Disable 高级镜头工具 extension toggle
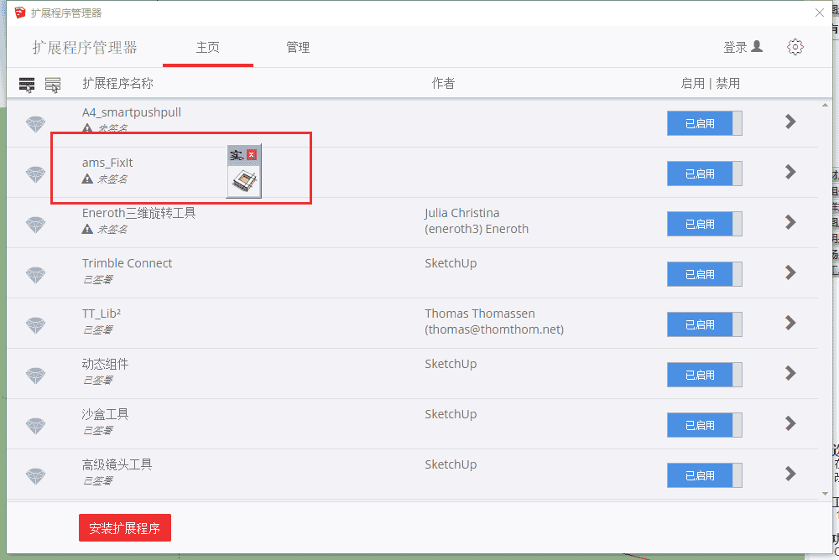Viewport: 839px width, 560px height. pos(704,475)
